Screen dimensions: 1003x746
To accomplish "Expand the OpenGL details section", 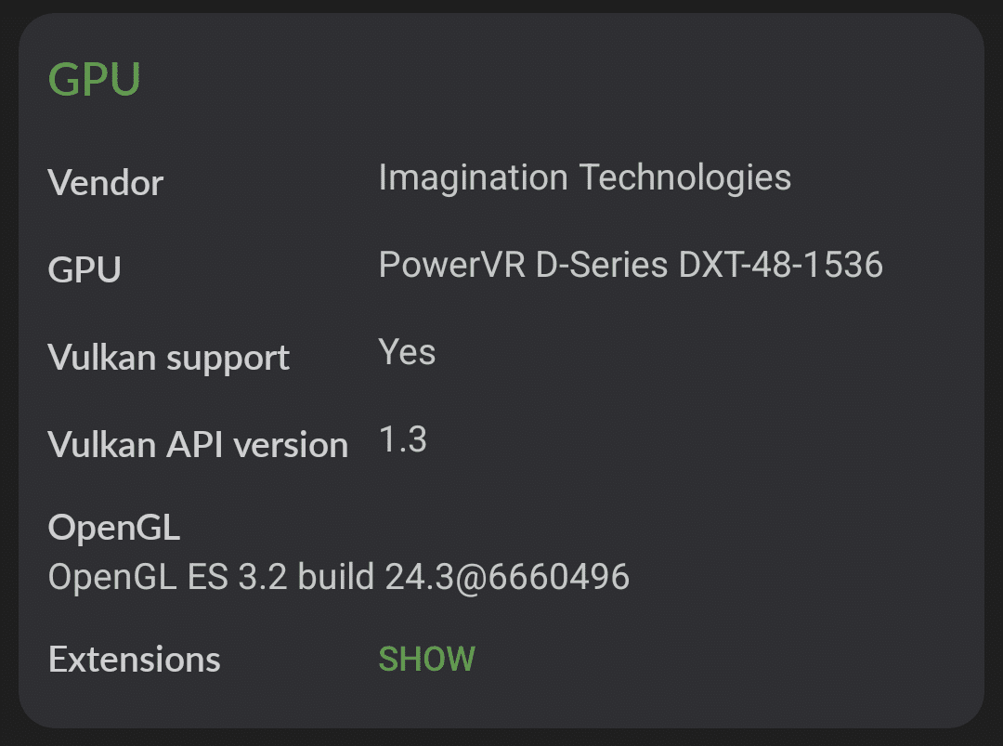I will (x=113, y=527).
